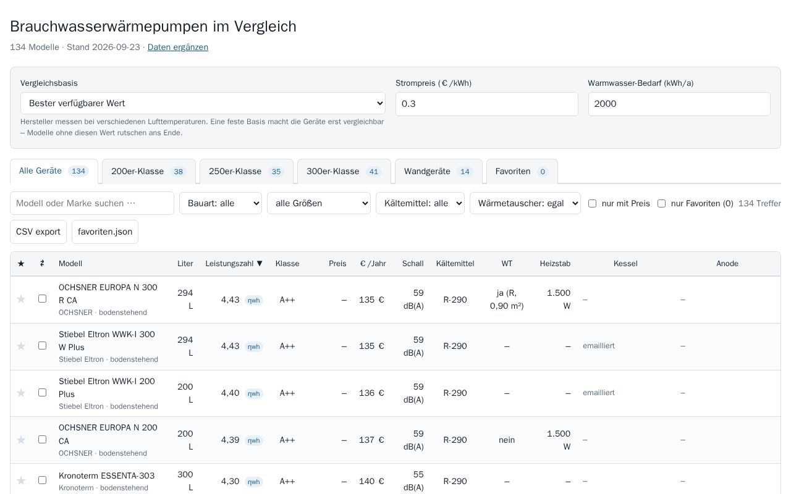791x494 pixels.
Task: Open the Vergleichsbasis dropdown
Action: pyautogui.click(x=203, y=103)
